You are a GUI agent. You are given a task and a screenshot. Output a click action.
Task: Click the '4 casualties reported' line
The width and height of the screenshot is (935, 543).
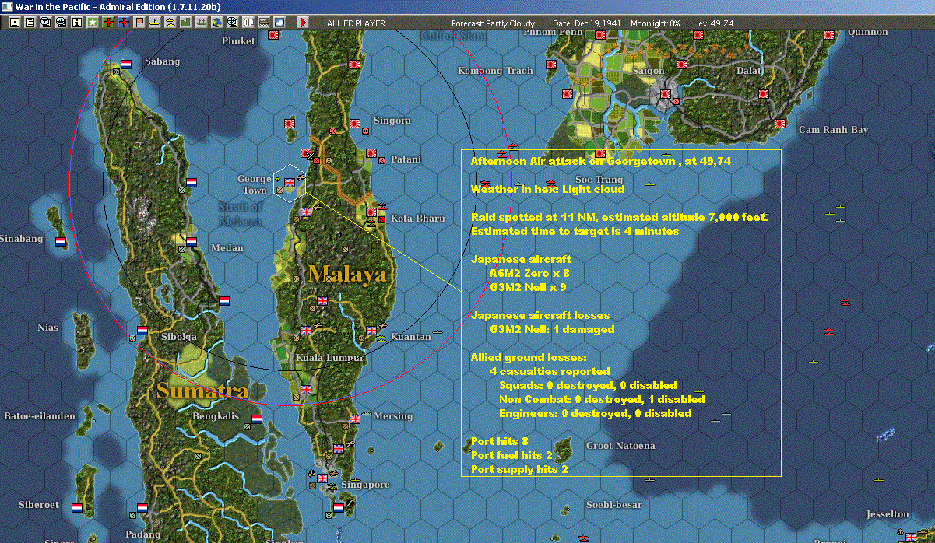[550, 371]
